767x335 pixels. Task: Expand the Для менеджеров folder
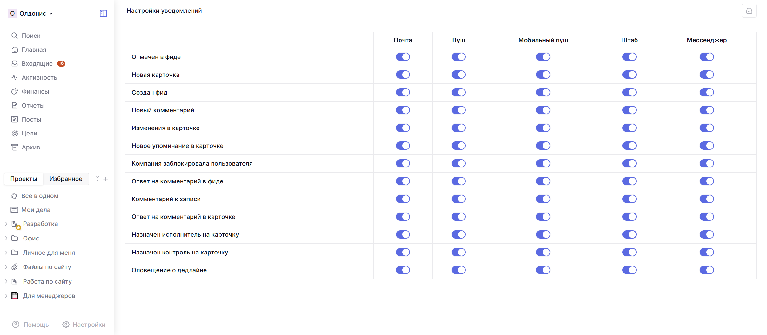[x=6, y=296]
